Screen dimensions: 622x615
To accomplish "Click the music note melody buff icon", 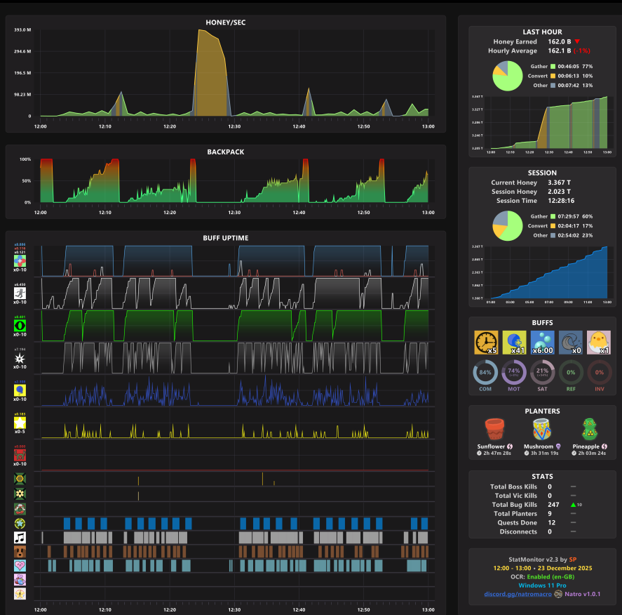I will pyautogui.click(x=20, y=538).
